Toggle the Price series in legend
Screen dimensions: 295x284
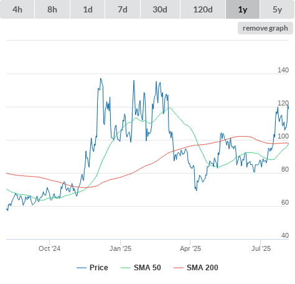92,268
